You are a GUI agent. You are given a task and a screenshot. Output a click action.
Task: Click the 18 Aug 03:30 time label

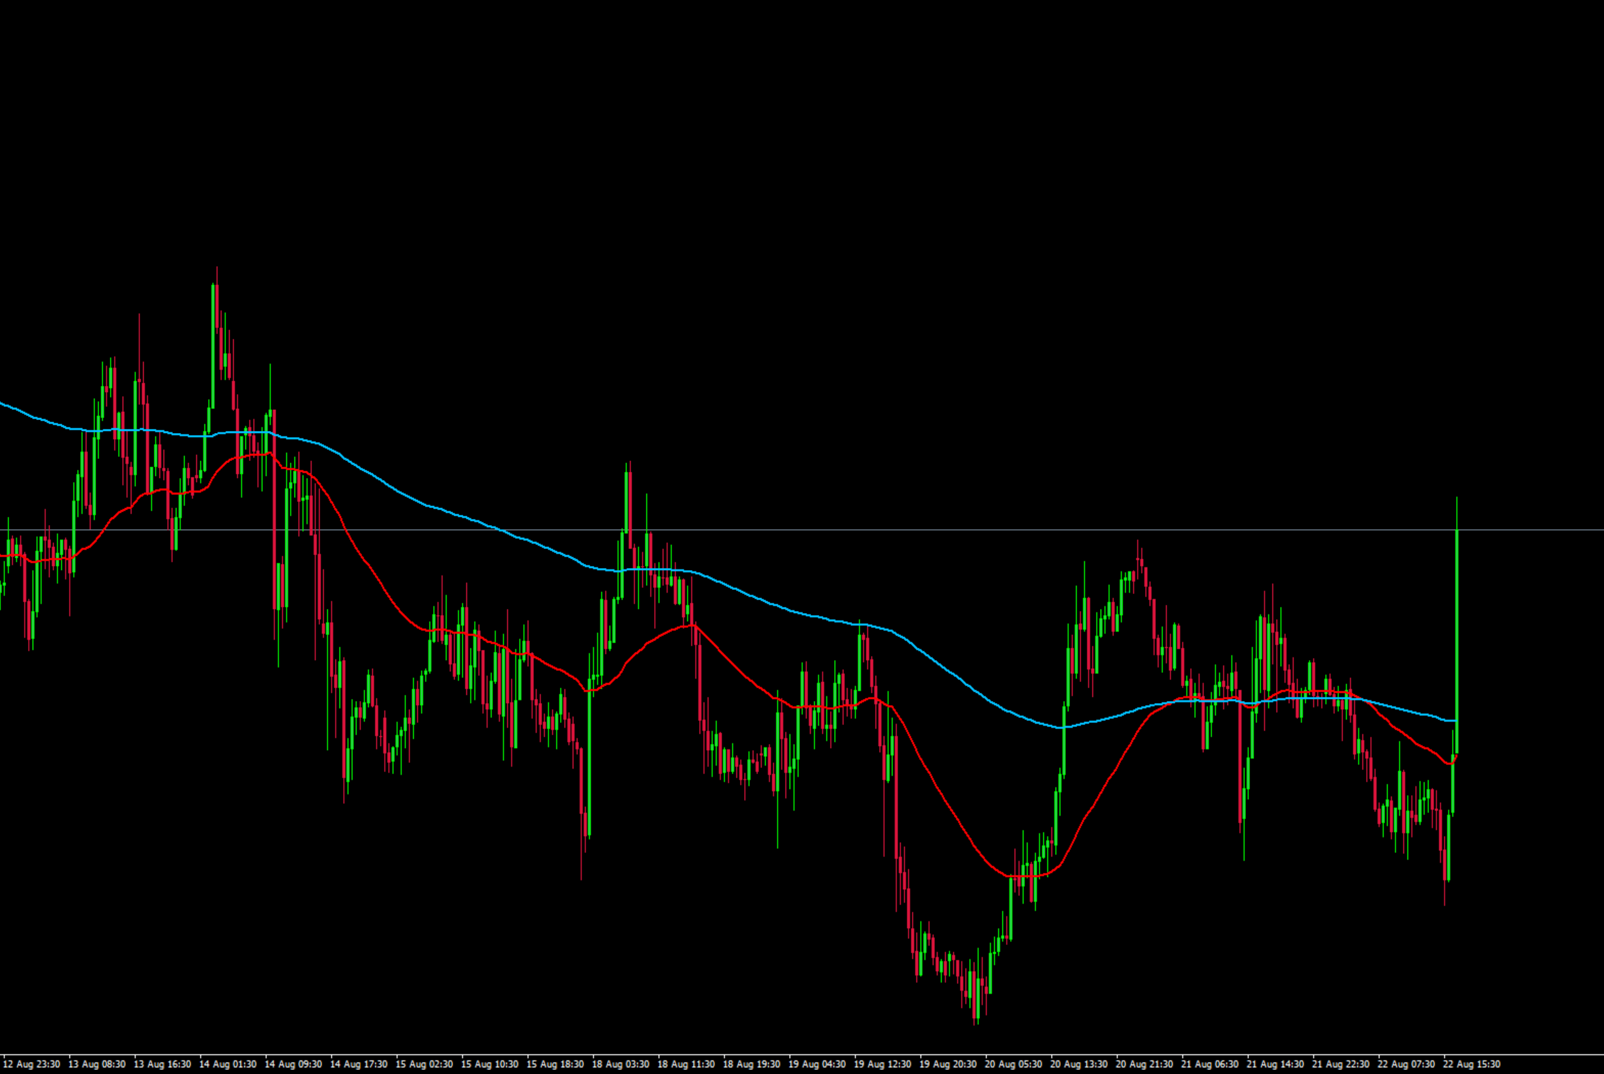coord(621,1064)
